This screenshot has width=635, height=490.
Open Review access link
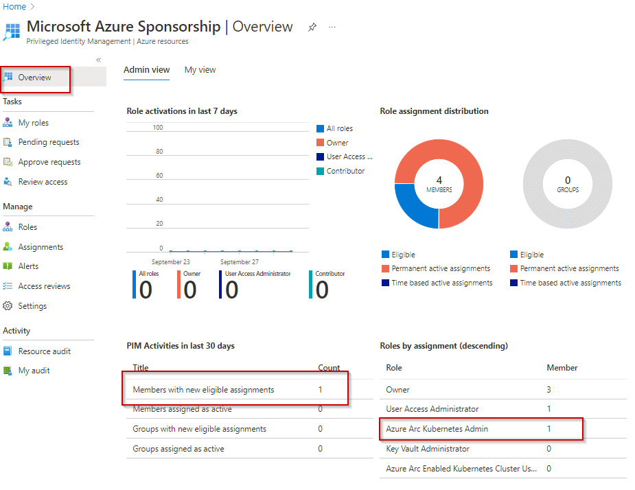coord(43,182)
